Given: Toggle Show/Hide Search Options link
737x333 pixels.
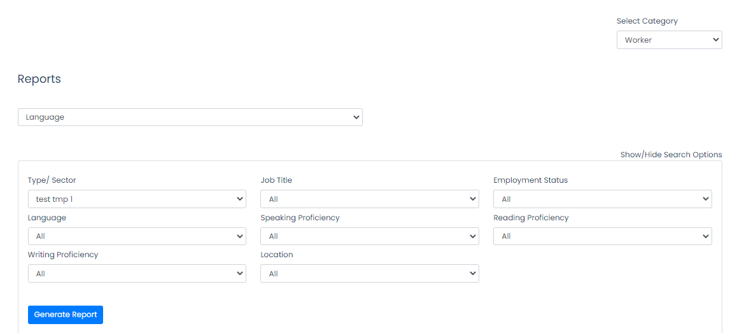Looking at the screenshot, I should tap(671, 155).
